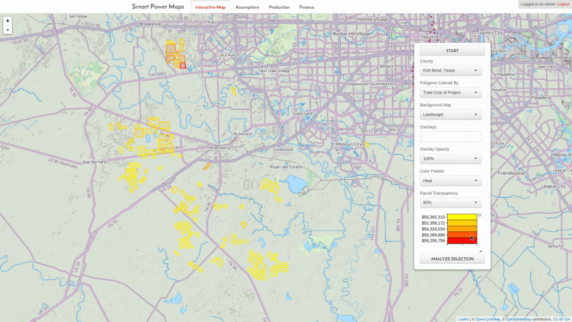Click the yellow parcel near Missouri City
Screen dimensions: 572x322
click(x=366, y=145)
